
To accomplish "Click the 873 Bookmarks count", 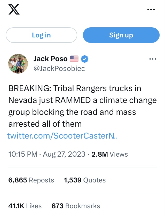I will [x=76, y=206].
